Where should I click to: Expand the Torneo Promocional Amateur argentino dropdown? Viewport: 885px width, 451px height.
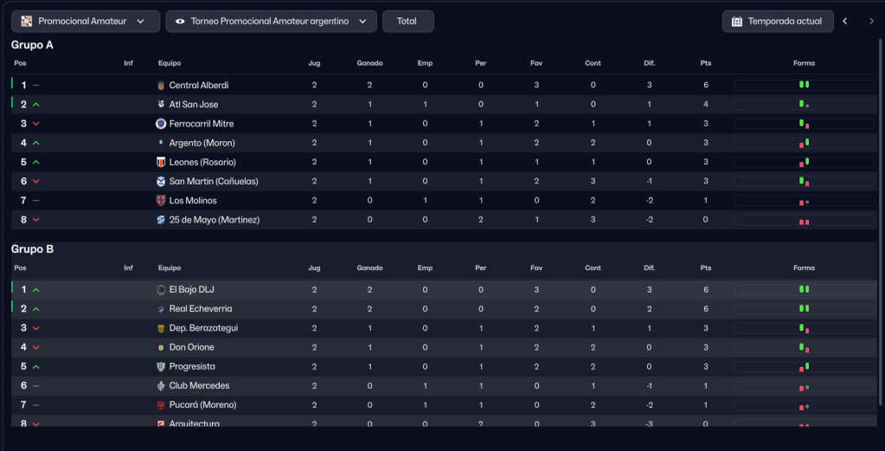(271, 22)
